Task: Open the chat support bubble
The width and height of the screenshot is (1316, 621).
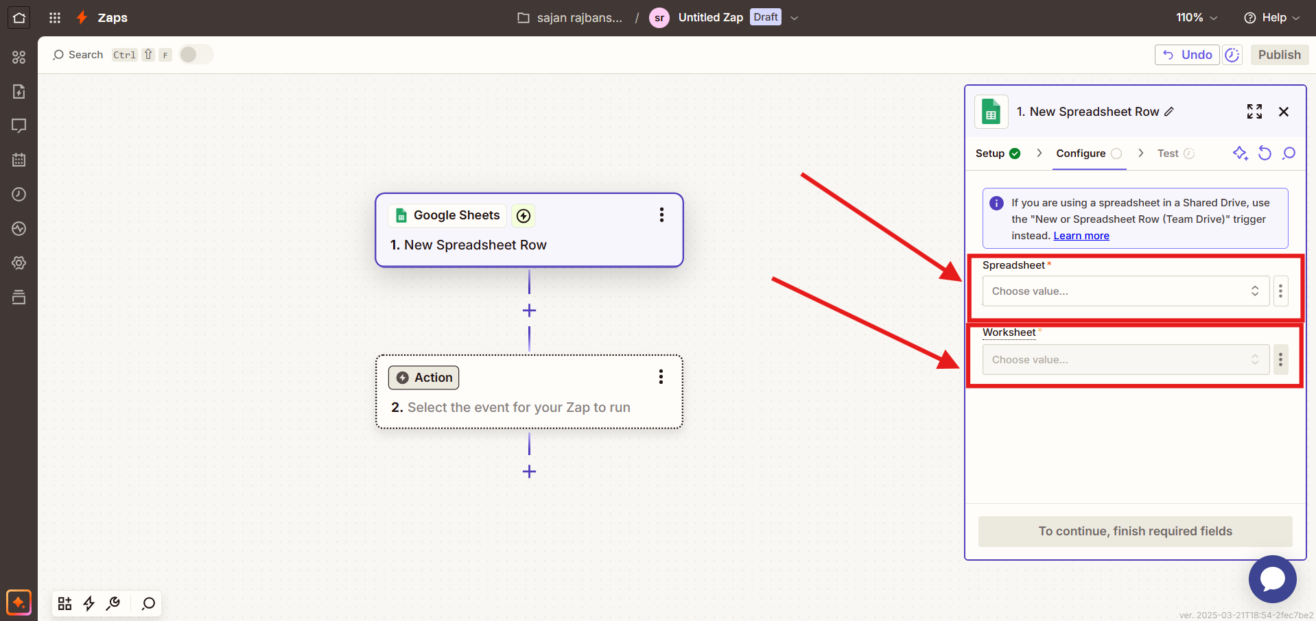Action: pos(1272,579)
